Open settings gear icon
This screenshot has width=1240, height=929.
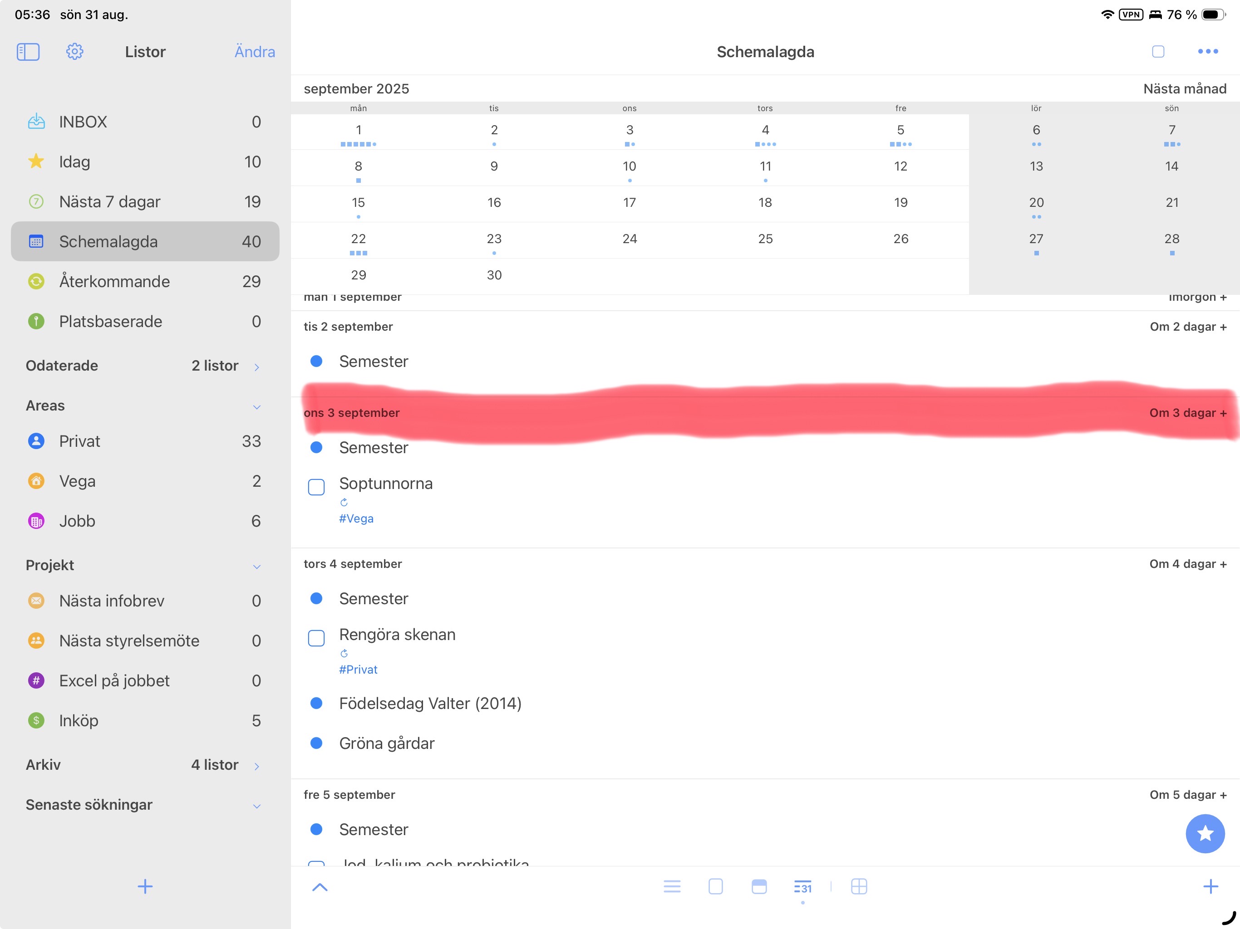point(74,52)
